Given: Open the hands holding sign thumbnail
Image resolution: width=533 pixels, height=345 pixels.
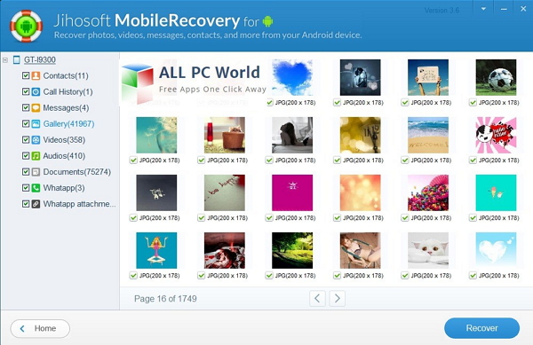Looking at the screenshot, I should [428, 77].
